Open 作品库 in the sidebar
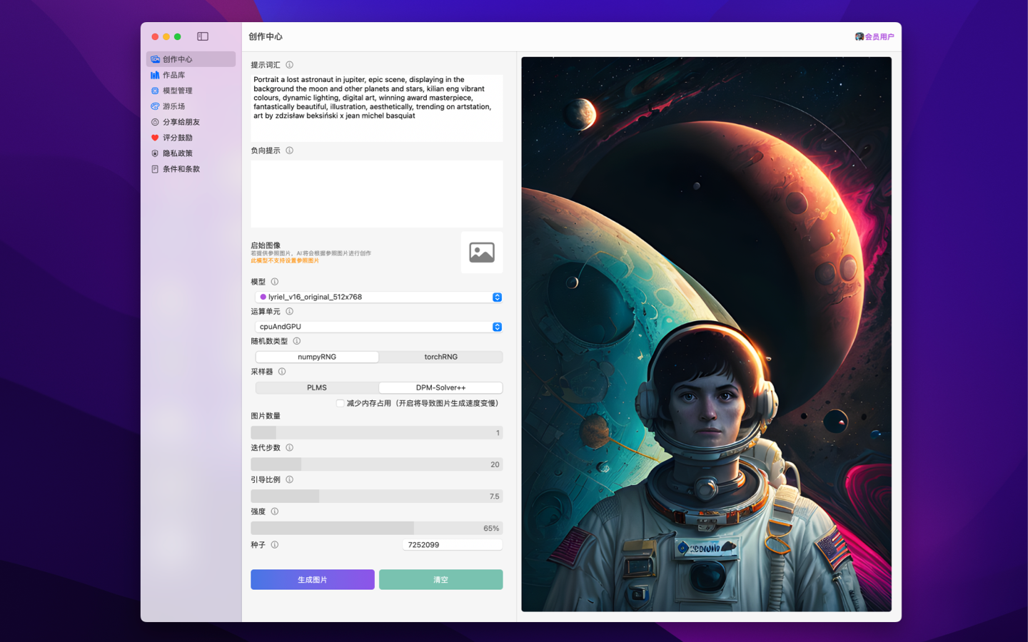The image size is (1028, 642). tap(191, 75)
